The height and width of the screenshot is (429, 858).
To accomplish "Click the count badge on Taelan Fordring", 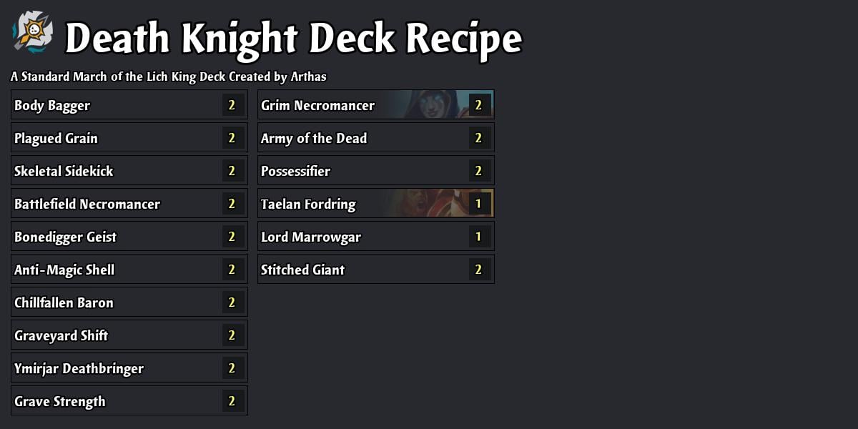I will coord(478,203).
